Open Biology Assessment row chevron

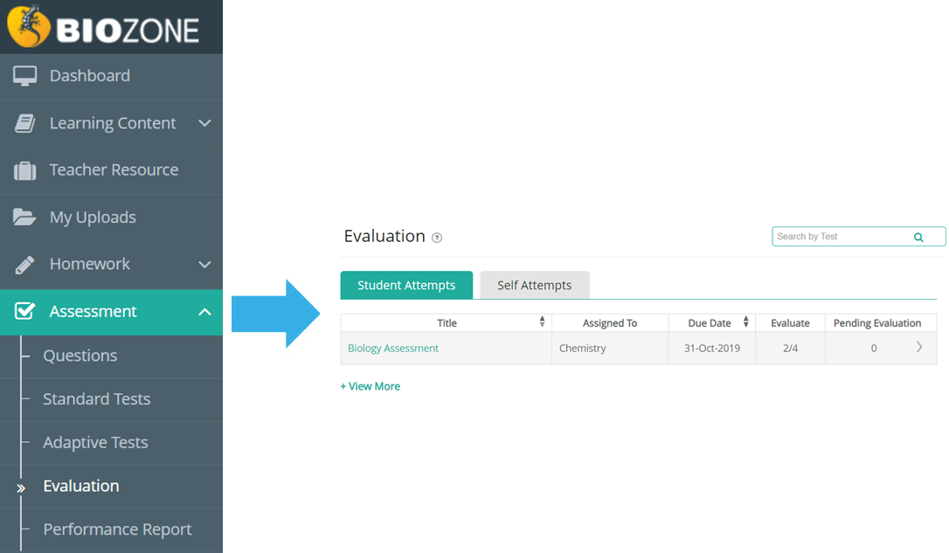918,347
